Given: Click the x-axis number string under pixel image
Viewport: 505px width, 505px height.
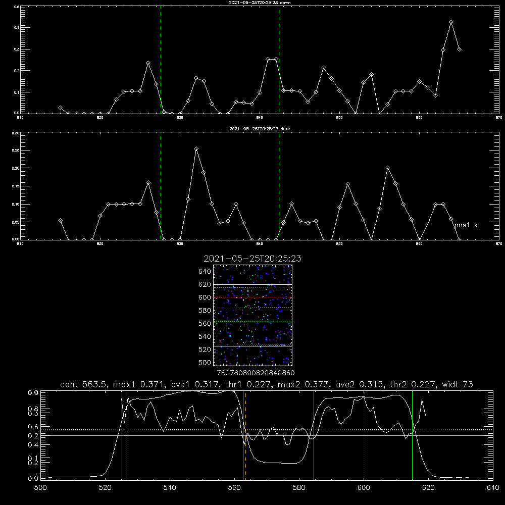Looking at the screenshot, I should pyautogui.click(x=256, y=373).
